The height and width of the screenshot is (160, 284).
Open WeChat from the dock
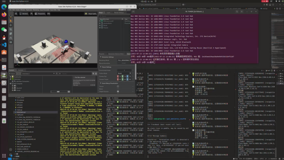pyautogui.click(x=4, y=30)
